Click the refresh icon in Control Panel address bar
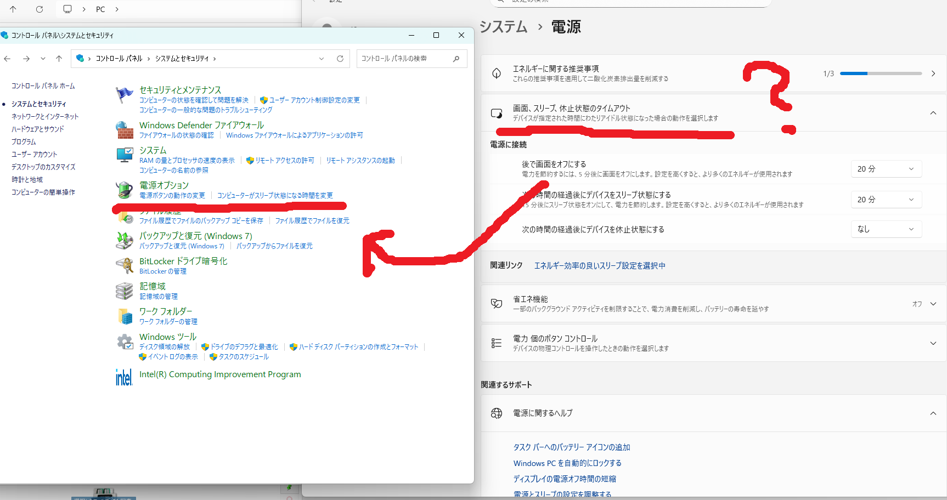The height and width of the screenshot is (500, 947). (340, 59)
